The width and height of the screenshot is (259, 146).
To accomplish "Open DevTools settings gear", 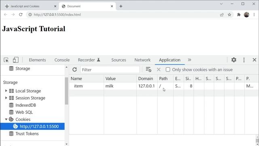I will click(x=234, y=60).
